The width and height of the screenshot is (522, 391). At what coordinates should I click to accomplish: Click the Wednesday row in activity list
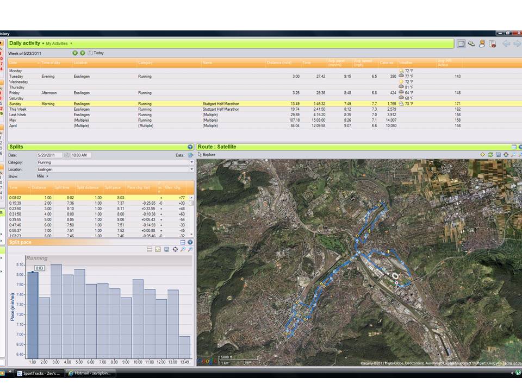tap(265, 82)
